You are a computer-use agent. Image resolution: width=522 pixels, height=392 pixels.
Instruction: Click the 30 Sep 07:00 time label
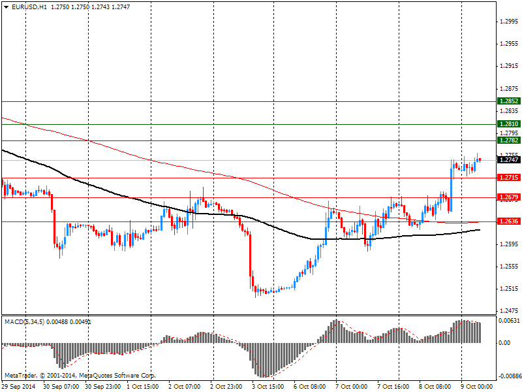61,387
